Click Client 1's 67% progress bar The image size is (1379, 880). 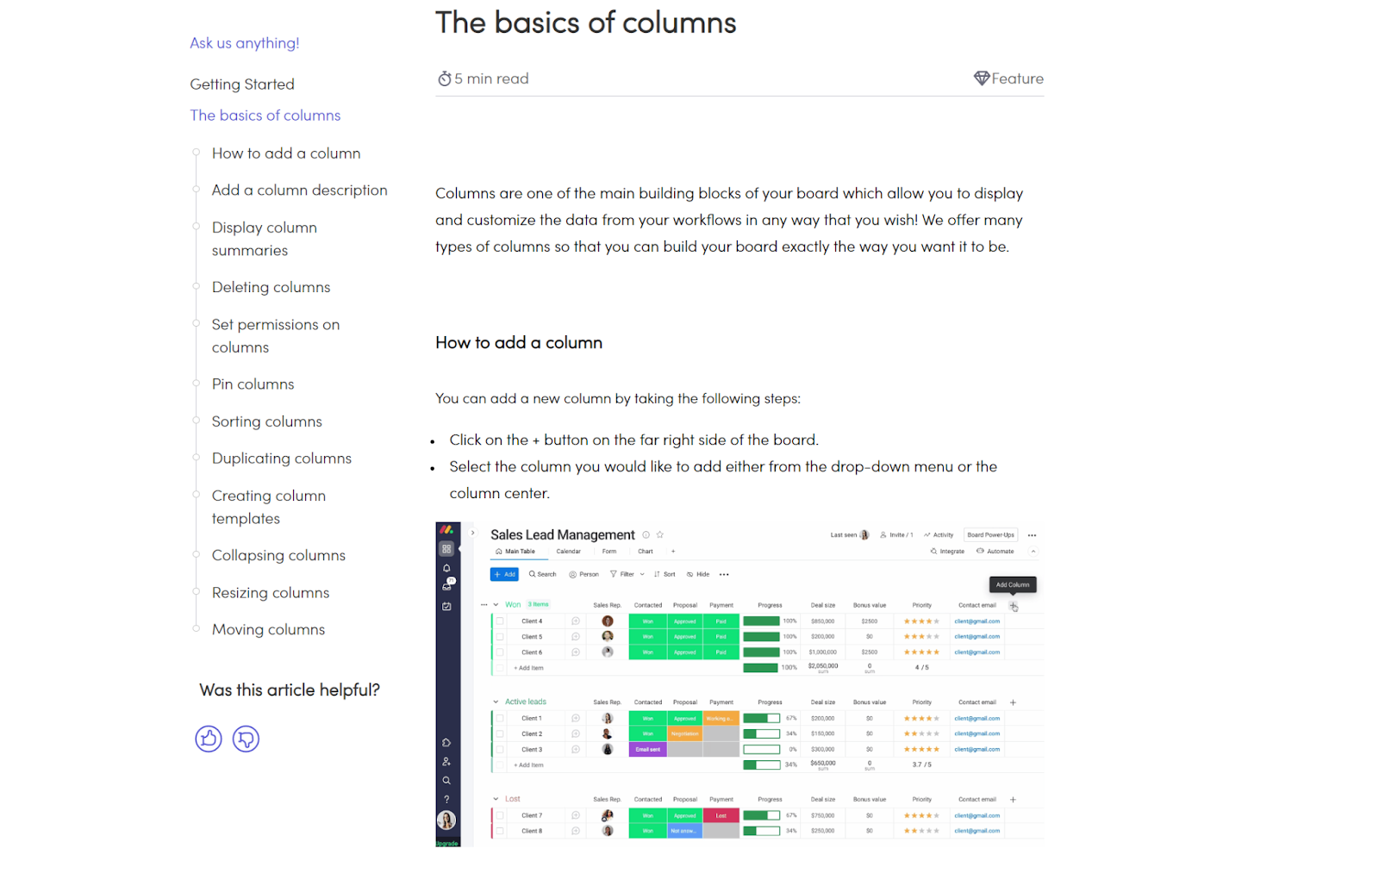click(762, 717)
